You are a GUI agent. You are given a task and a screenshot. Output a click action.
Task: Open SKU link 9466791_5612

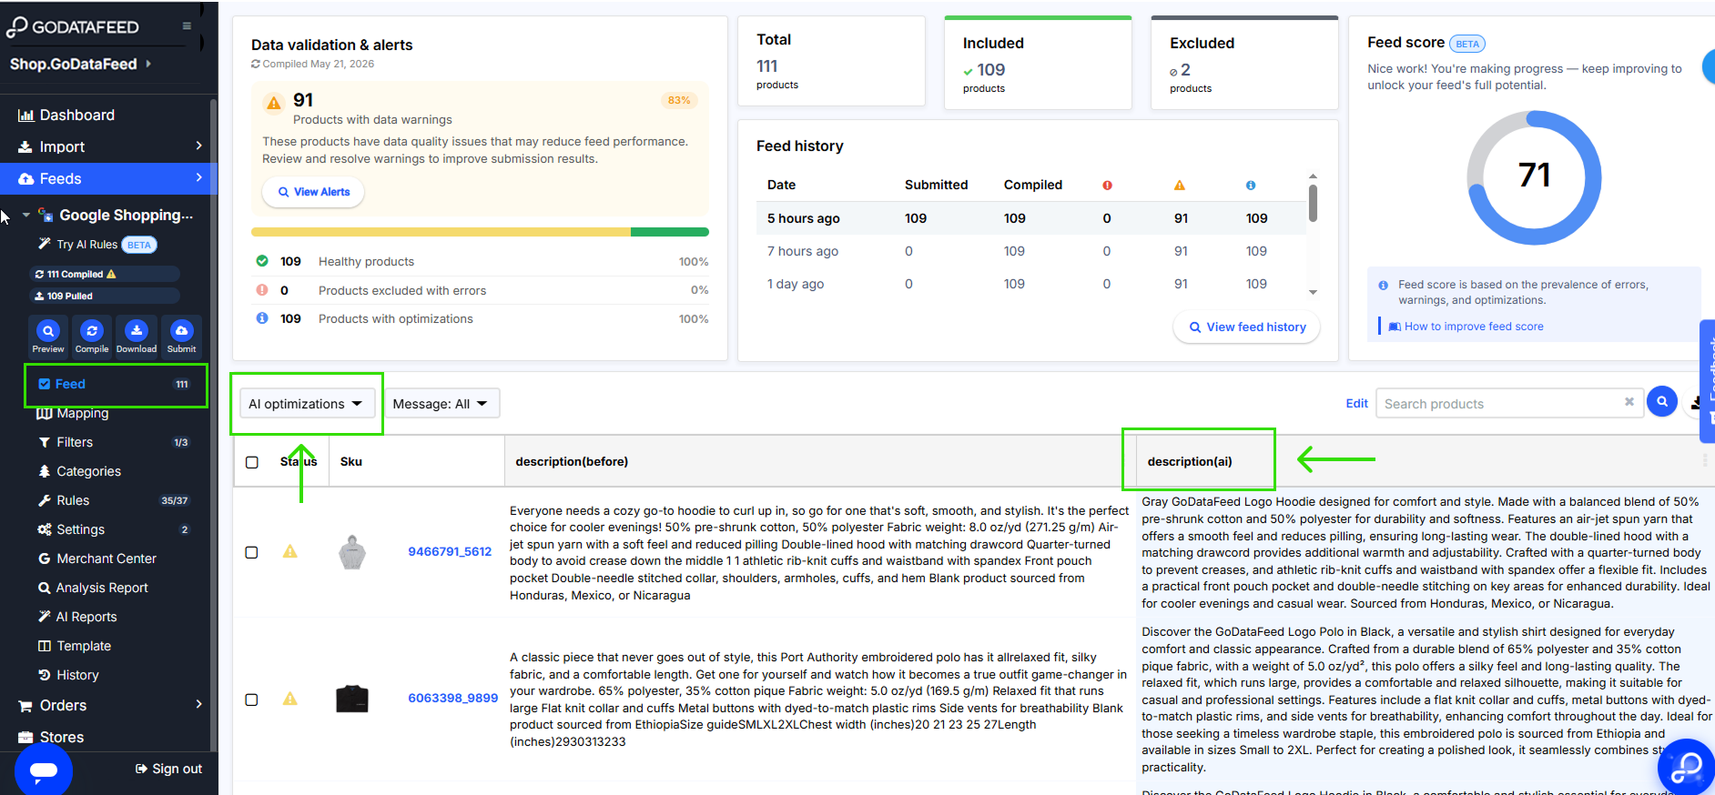pos(450,551)
